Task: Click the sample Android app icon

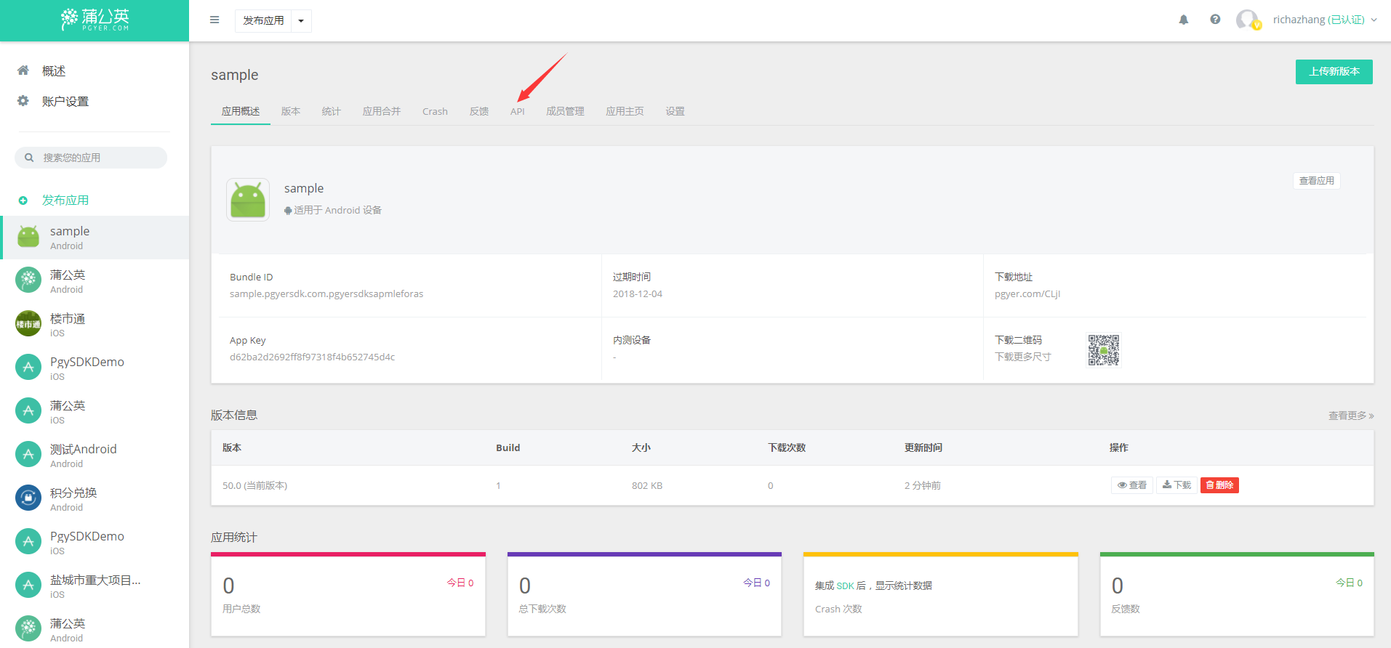Action: click(248, 200)
